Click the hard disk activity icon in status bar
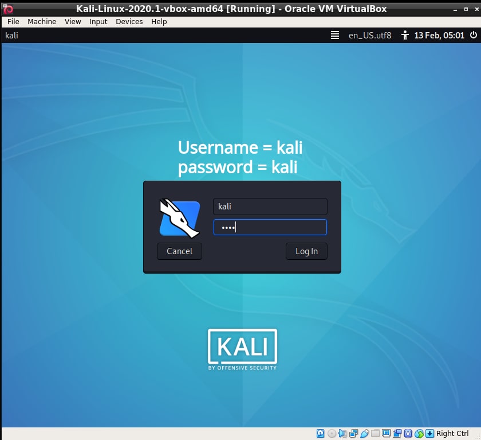Viewport: 481px width, 440px height. pyautogui.click(x=320, y=433)
